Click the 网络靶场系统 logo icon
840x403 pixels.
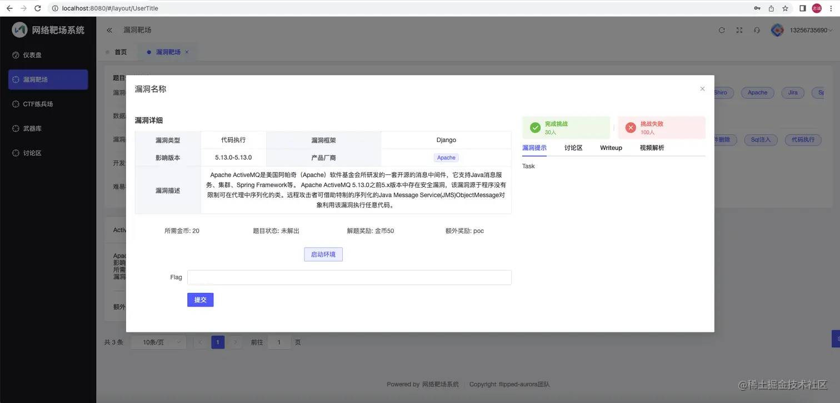(x=18, y=29)
